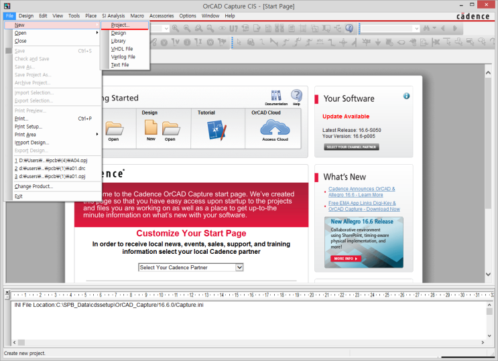Click the Create Netlist toolbar icon
The height and width of the screenshot is (361, 498).
268,29
